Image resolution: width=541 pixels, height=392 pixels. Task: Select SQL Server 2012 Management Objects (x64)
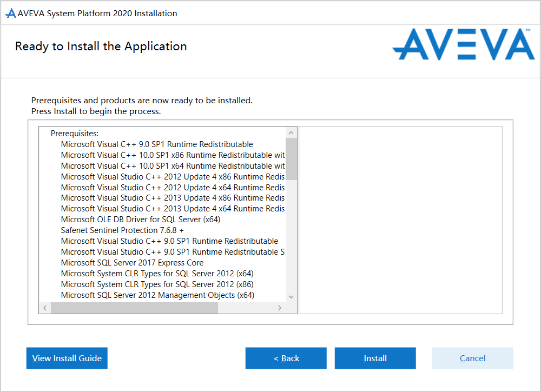tap(157, 295)
